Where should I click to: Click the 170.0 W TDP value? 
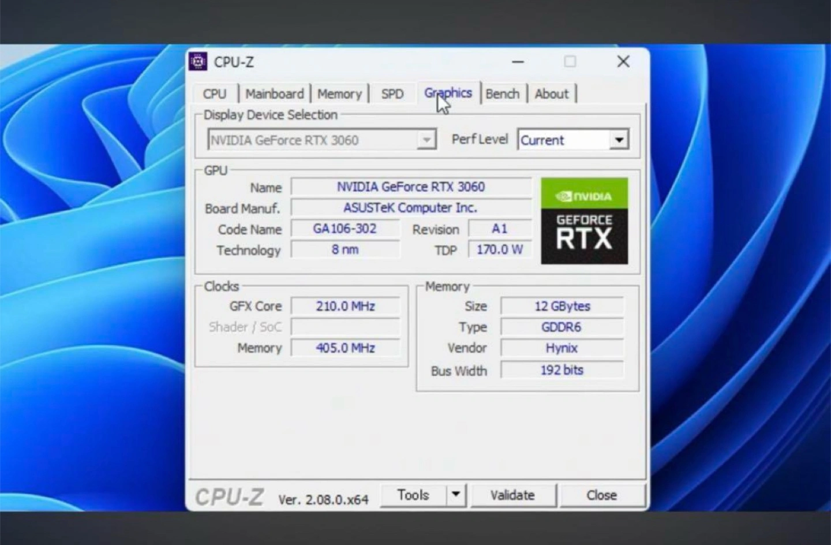(x=500, y=249)
